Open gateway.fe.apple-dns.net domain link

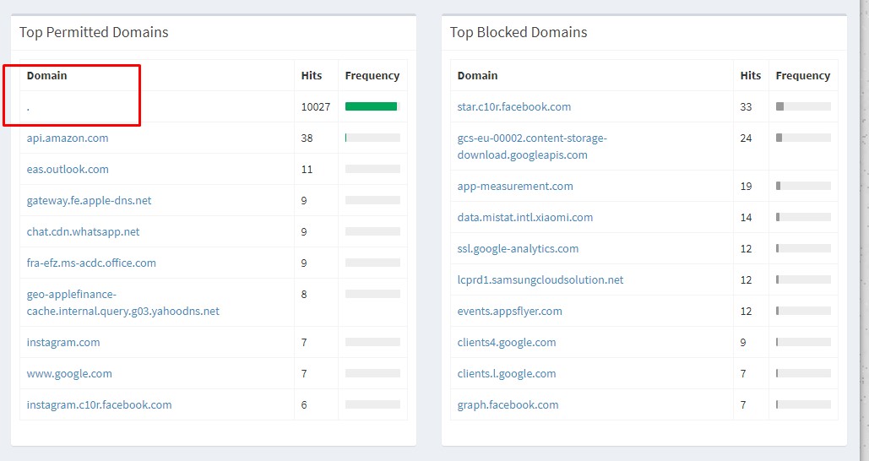(x=89, y=201)
